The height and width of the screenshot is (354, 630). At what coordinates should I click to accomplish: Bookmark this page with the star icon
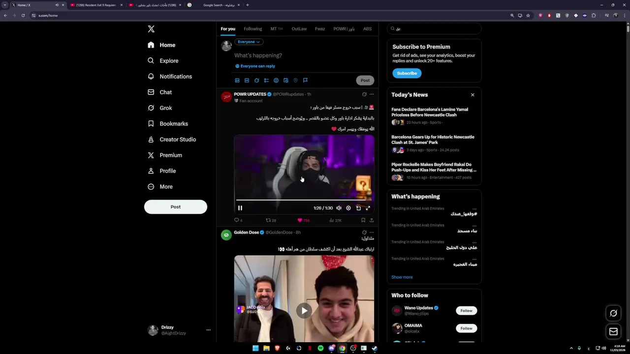tap(528, 15)
